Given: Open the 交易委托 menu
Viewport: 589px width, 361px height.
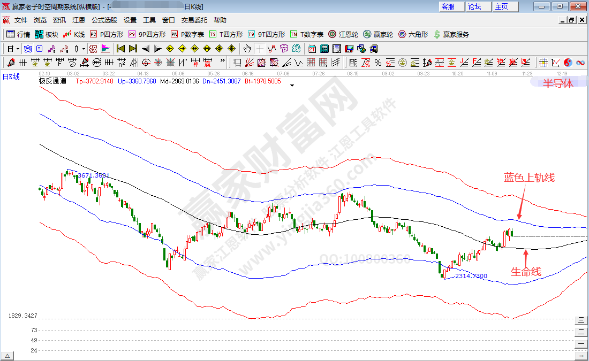Looking at the screenshot, I should click(194, 20).
